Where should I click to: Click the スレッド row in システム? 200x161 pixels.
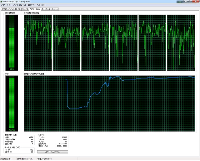click(x=52, y=139)
